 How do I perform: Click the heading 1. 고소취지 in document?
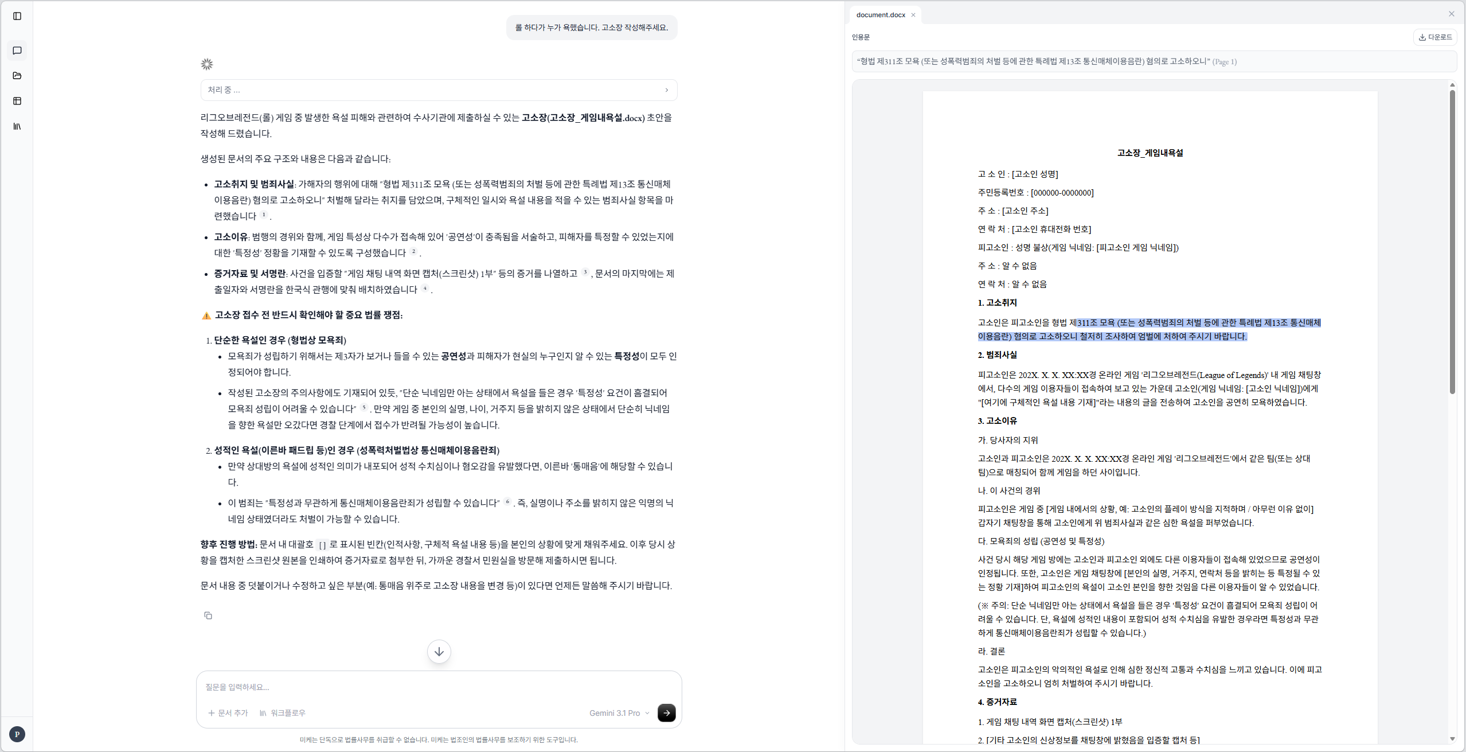pos(997,302)
